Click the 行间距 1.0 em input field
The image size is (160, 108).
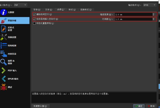133,19
